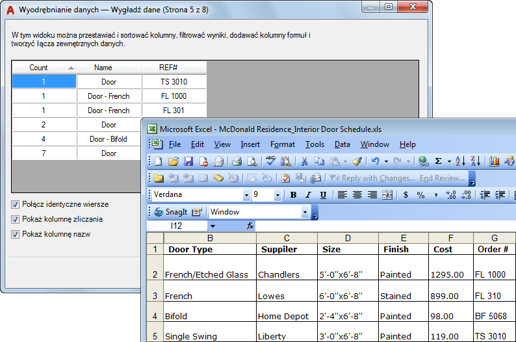Viewport: 516px width, 342px height.
Task: Click REF# column header in data table
Action: point(174,68)
